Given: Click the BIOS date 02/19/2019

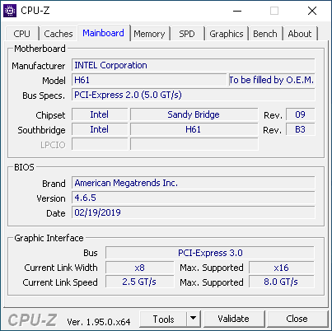Looking at the screenshot, I should point(194,212).
